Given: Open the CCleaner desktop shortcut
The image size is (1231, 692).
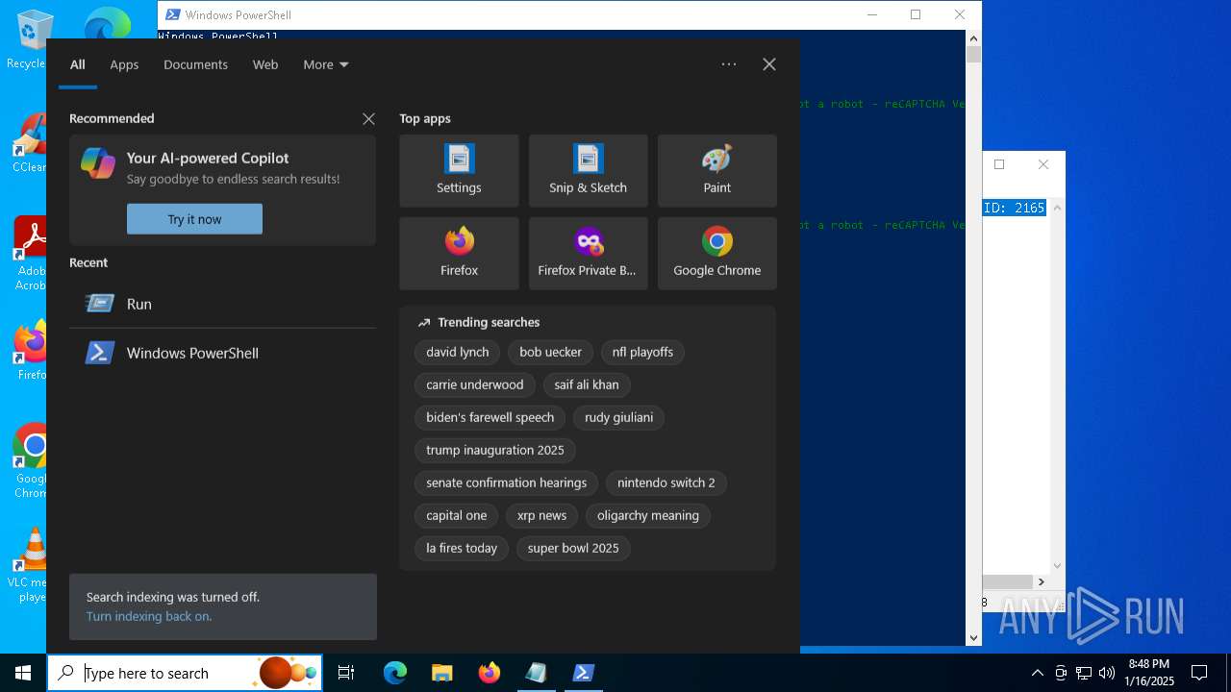Looking at the screenshot, I should tap(30, 144).
